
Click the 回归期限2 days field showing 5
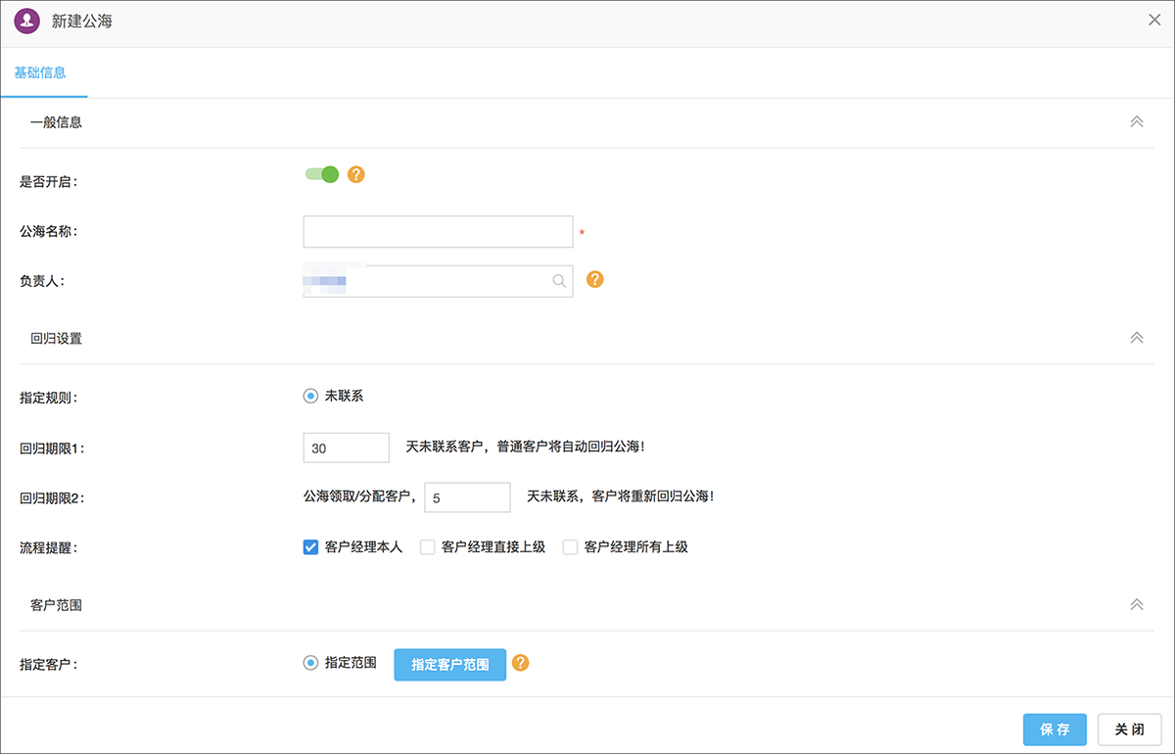tap(467, 497)
